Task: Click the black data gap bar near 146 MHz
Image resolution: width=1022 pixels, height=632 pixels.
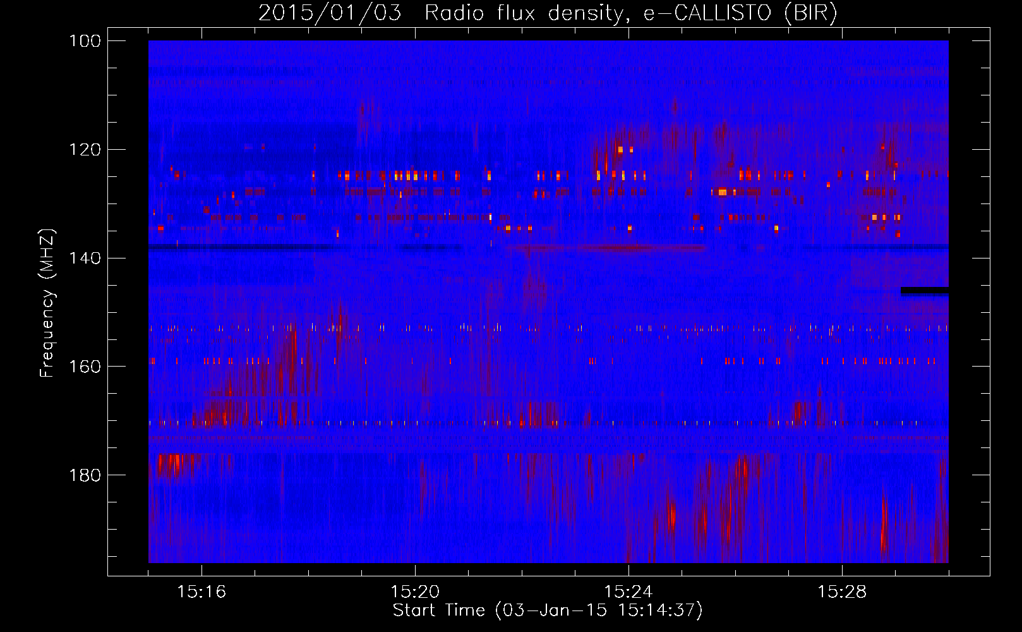Action: coord(925,290)
